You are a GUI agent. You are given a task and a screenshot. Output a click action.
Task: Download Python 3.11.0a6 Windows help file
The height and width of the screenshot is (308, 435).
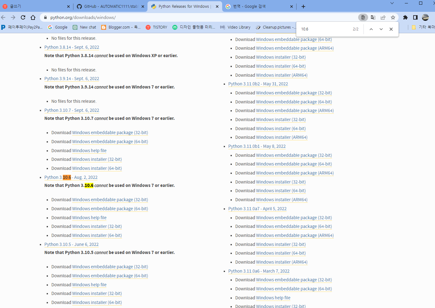(273, 298)
